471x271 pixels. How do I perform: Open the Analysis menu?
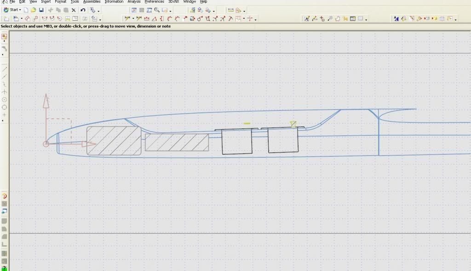[134, 2]
